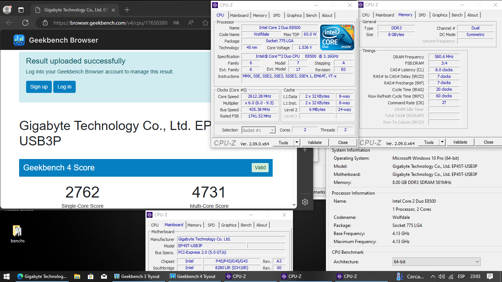Open Memory tab in the bottom CPU-Z window
Viewport: 502px width, 282px height.
194,225
